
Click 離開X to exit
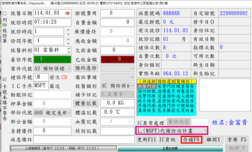(213, 140)
